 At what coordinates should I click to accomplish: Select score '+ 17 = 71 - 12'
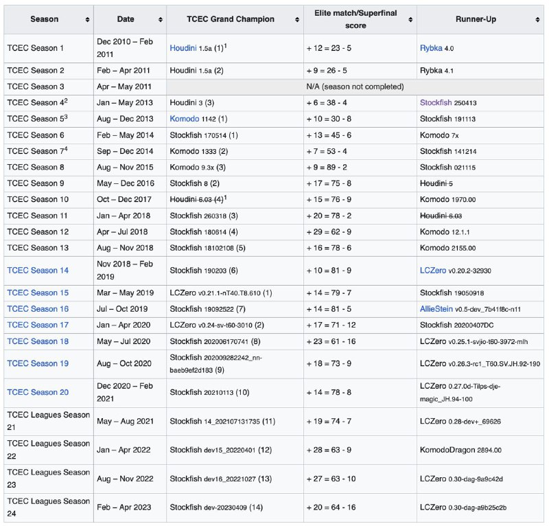[x=331, y=325]
